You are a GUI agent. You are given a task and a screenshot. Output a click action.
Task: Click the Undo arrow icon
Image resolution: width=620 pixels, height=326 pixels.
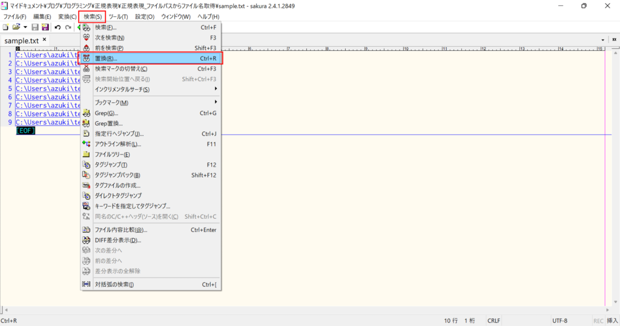(58, 27)
